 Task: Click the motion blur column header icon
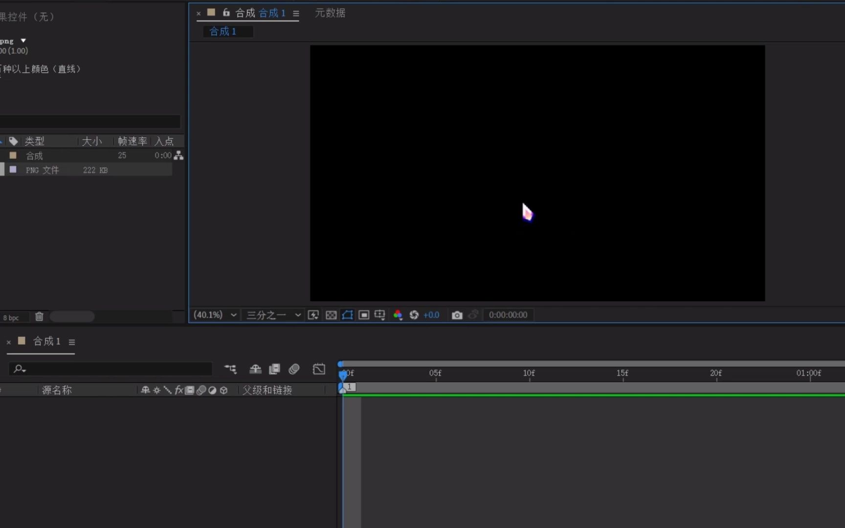pos(201,390)
